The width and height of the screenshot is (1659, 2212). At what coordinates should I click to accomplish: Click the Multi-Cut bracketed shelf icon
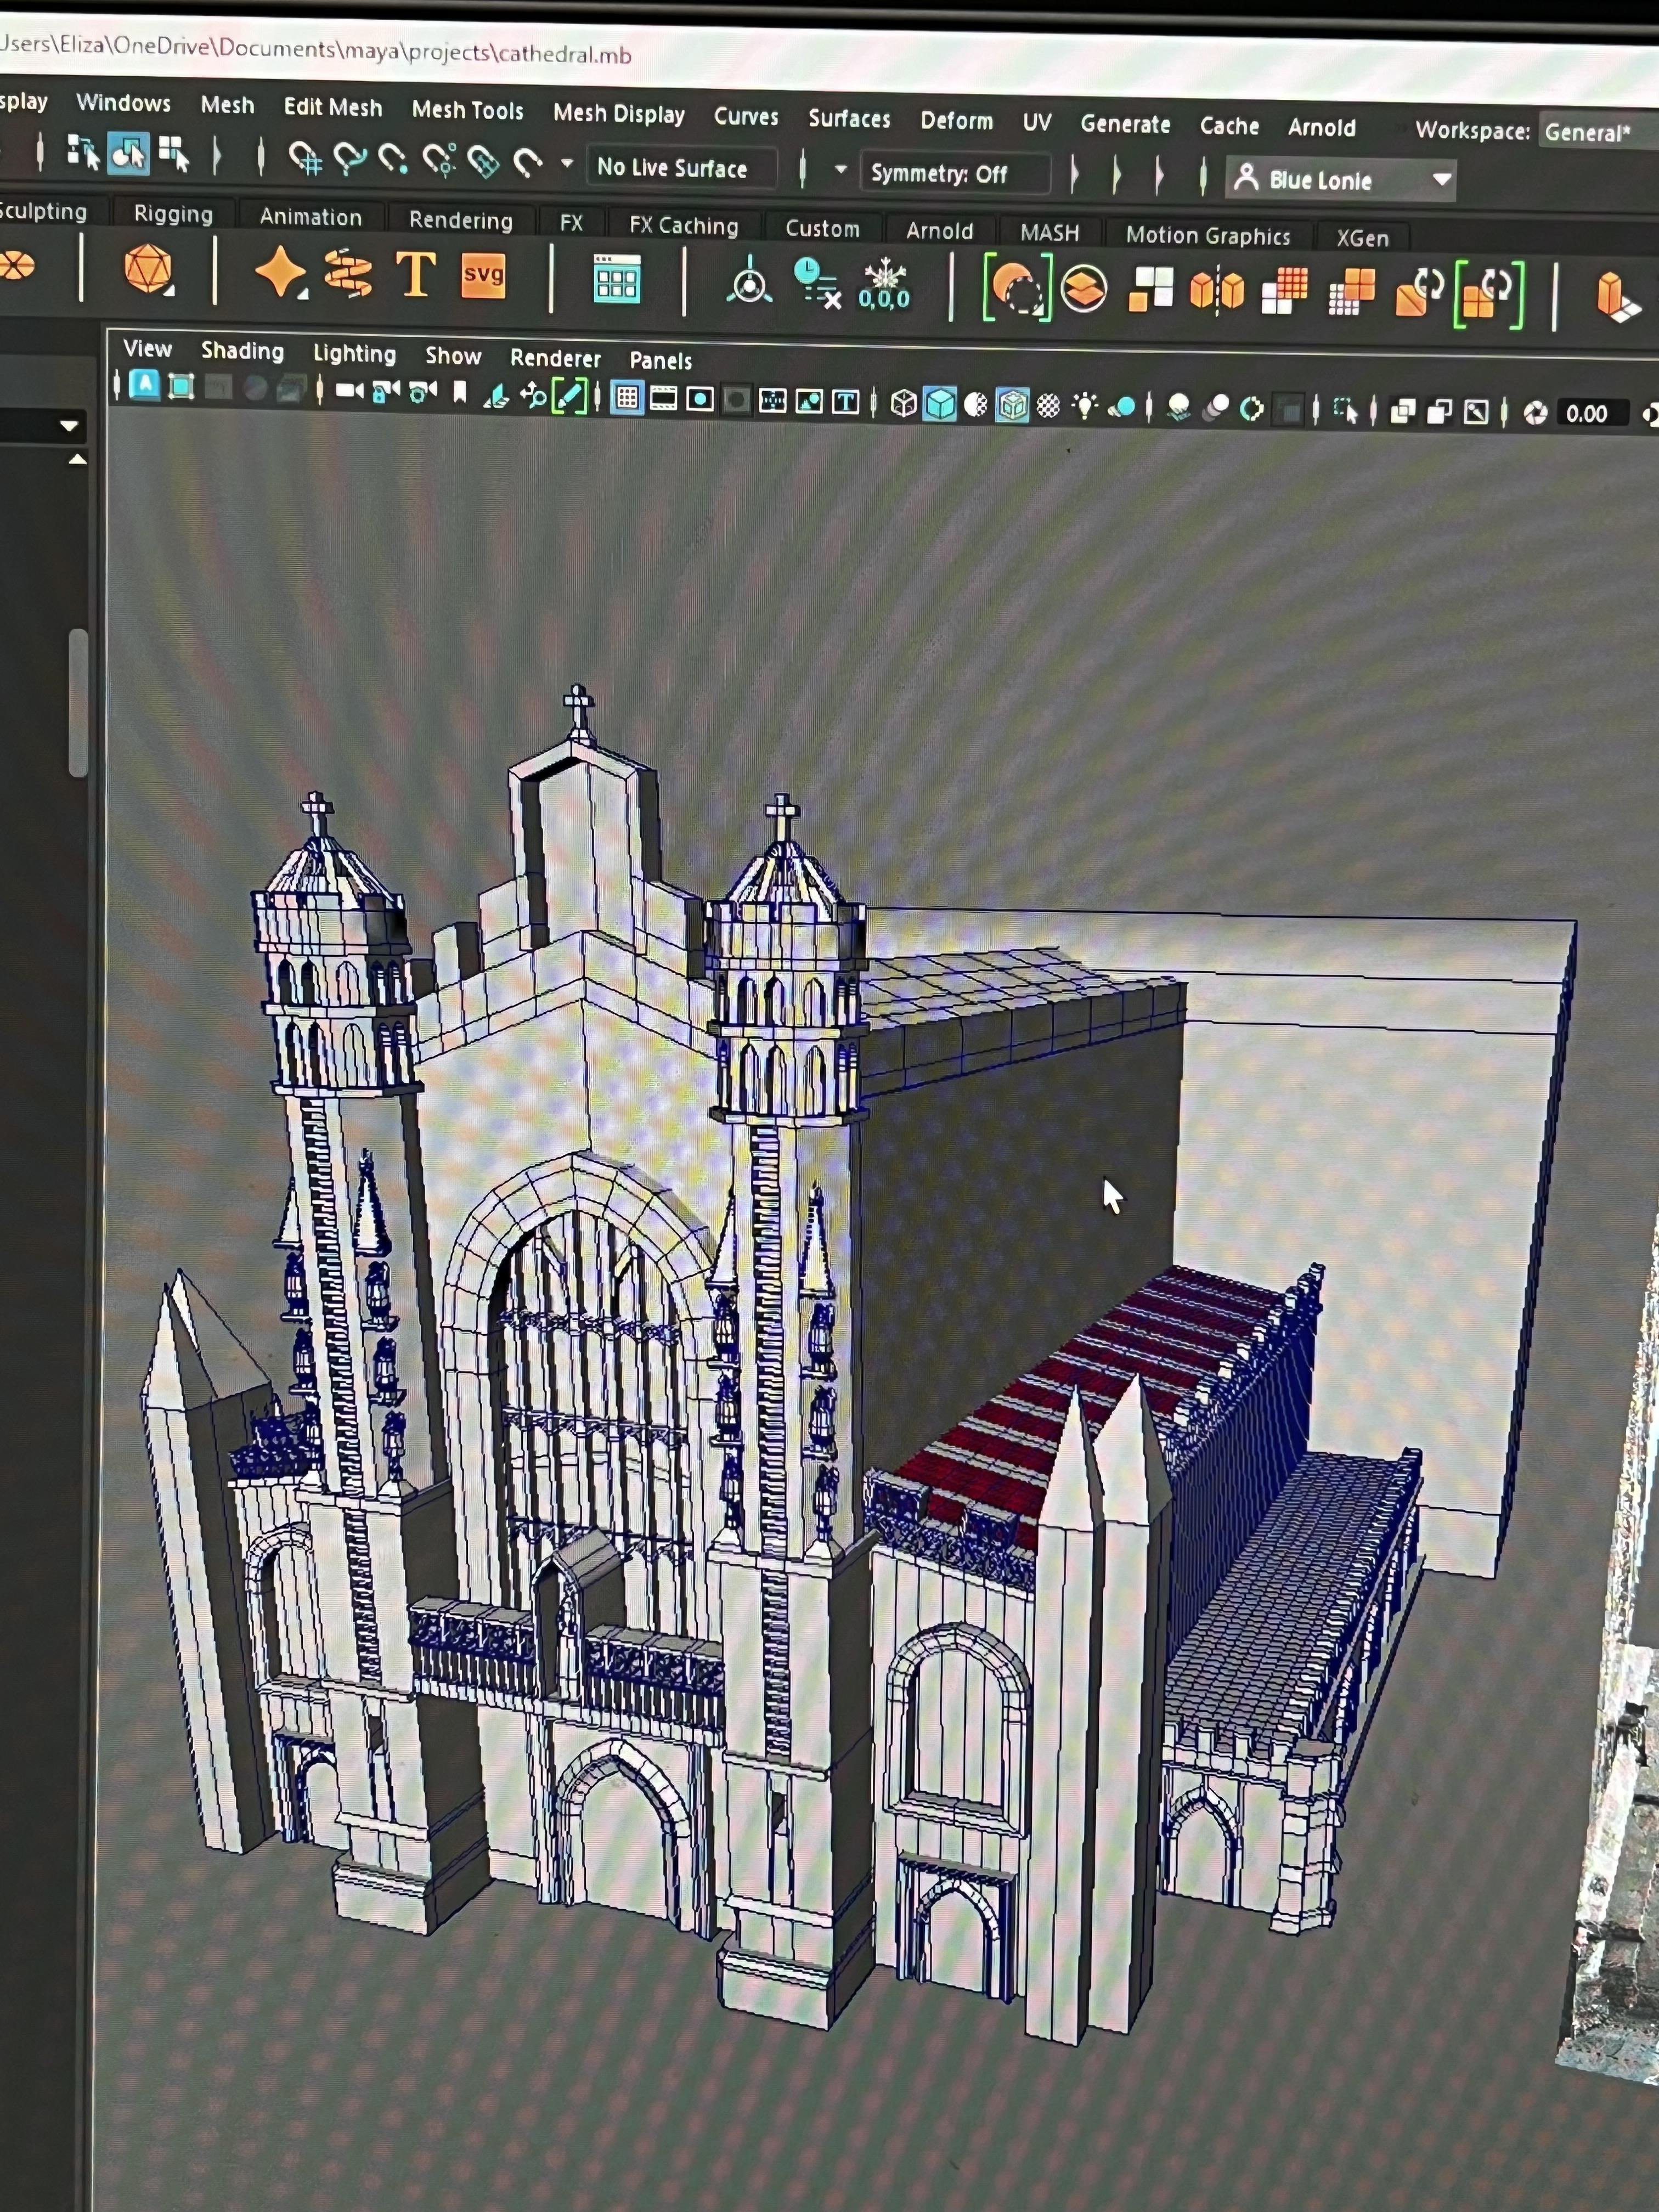(1018, 288)
